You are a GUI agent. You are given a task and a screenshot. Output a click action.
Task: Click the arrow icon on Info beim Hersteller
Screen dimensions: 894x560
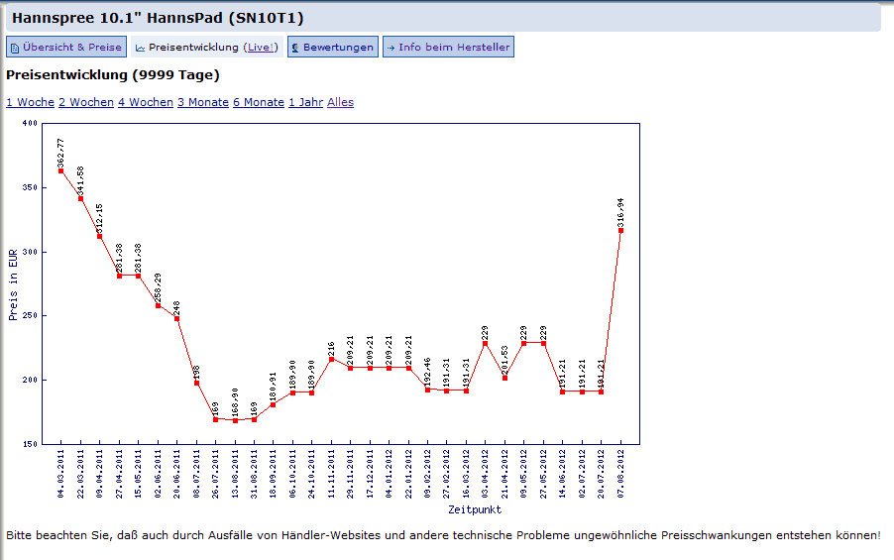coord(391,48)
